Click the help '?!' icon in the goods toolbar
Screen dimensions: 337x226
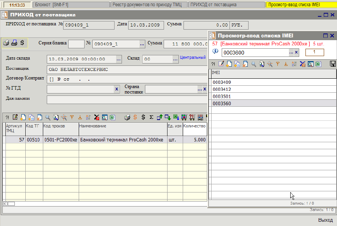pos(7,117)
